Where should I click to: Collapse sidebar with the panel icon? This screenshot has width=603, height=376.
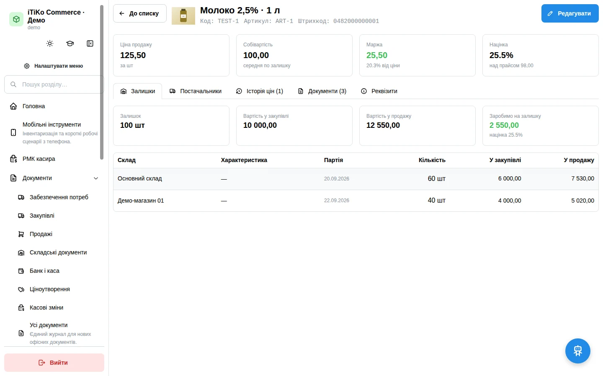tap(90, 43)
